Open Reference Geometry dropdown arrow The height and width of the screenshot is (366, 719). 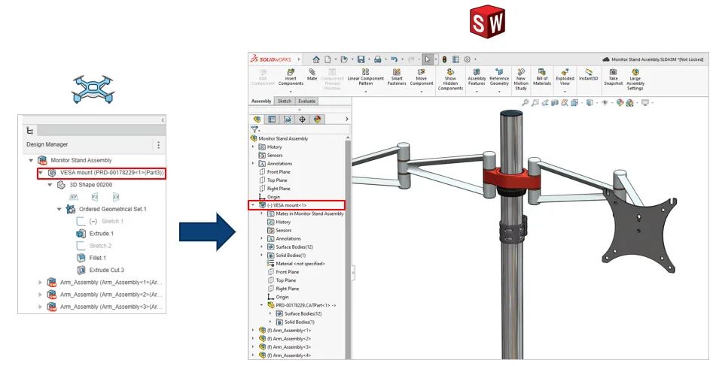tap(499, 91)
